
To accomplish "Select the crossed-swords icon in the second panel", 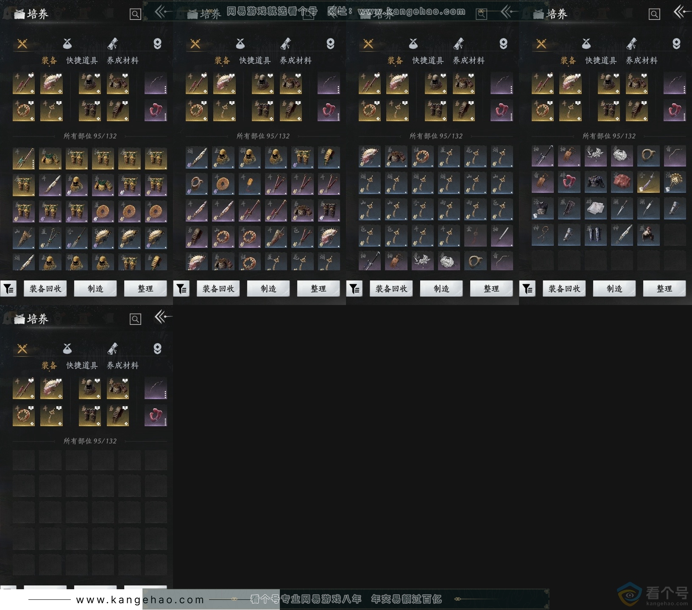I will (x=195, y=44).
